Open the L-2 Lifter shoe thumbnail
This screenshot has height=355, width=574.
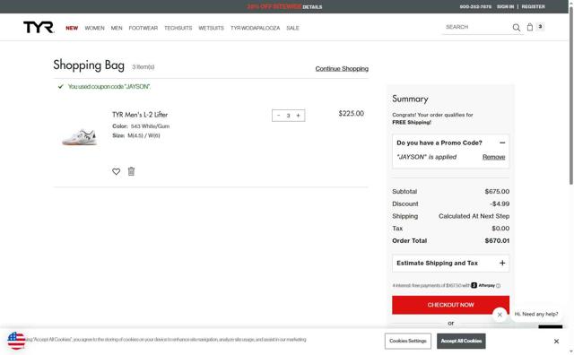point(80,137)
